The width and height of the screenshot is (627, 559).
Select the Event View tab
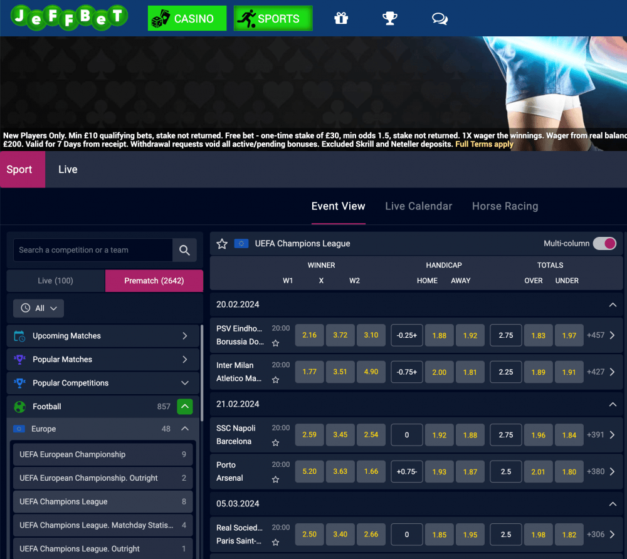[339, 206]
